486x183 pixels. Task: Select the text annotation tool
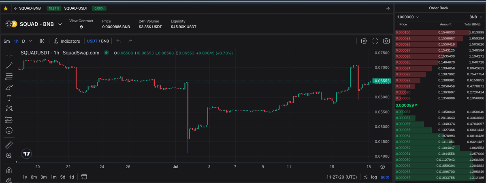point(9,98)
